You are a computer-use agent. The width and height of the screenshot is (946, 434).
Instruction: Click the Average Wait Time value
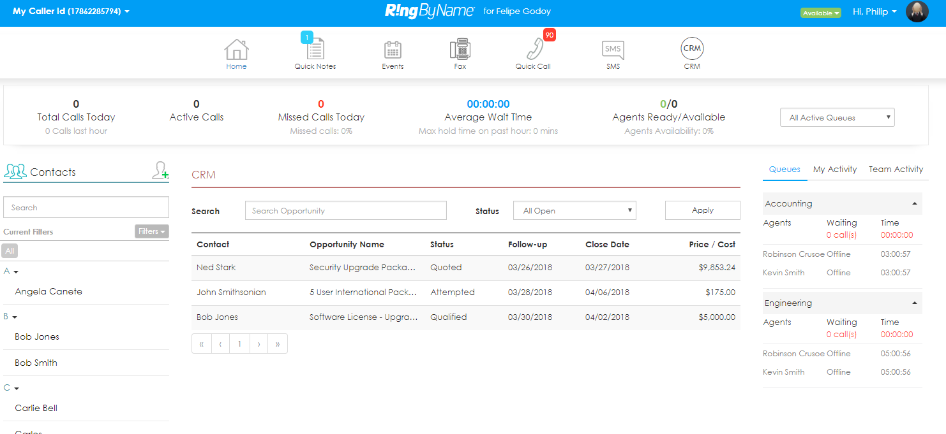(x=488, y=104)
